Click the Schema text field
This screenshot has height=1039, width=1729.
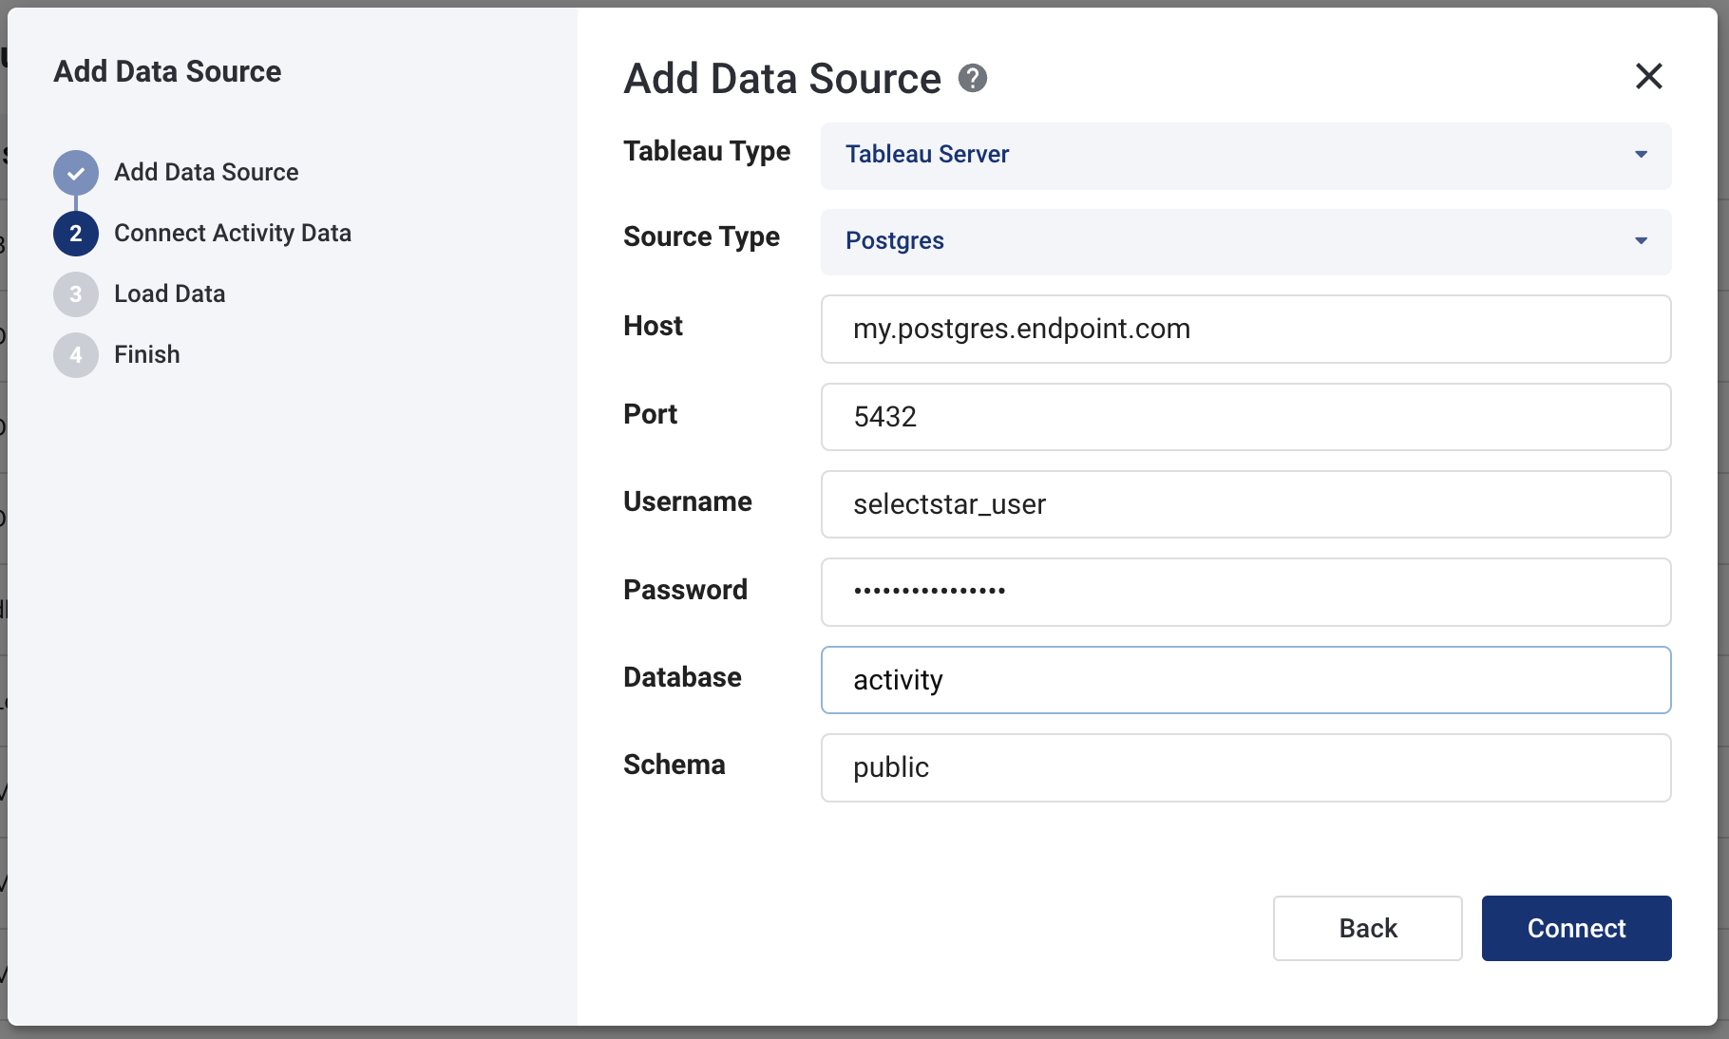[x=1244, y=767]
